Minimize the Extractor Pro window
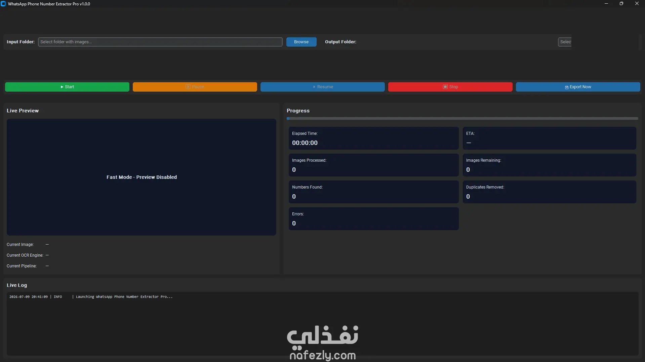This screenshot has height=362, width=645. [x=606, y=4]
